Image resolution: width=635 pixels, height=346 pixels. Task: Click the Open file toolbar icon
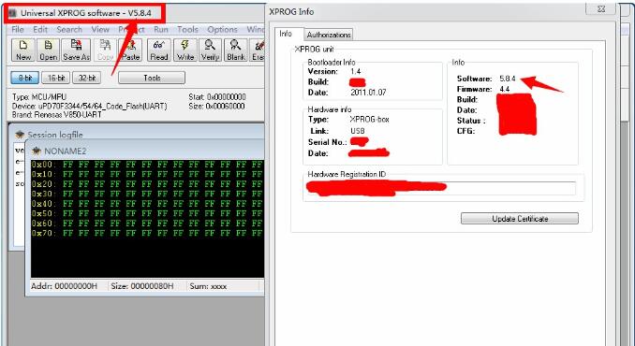[x=48, y=50]
